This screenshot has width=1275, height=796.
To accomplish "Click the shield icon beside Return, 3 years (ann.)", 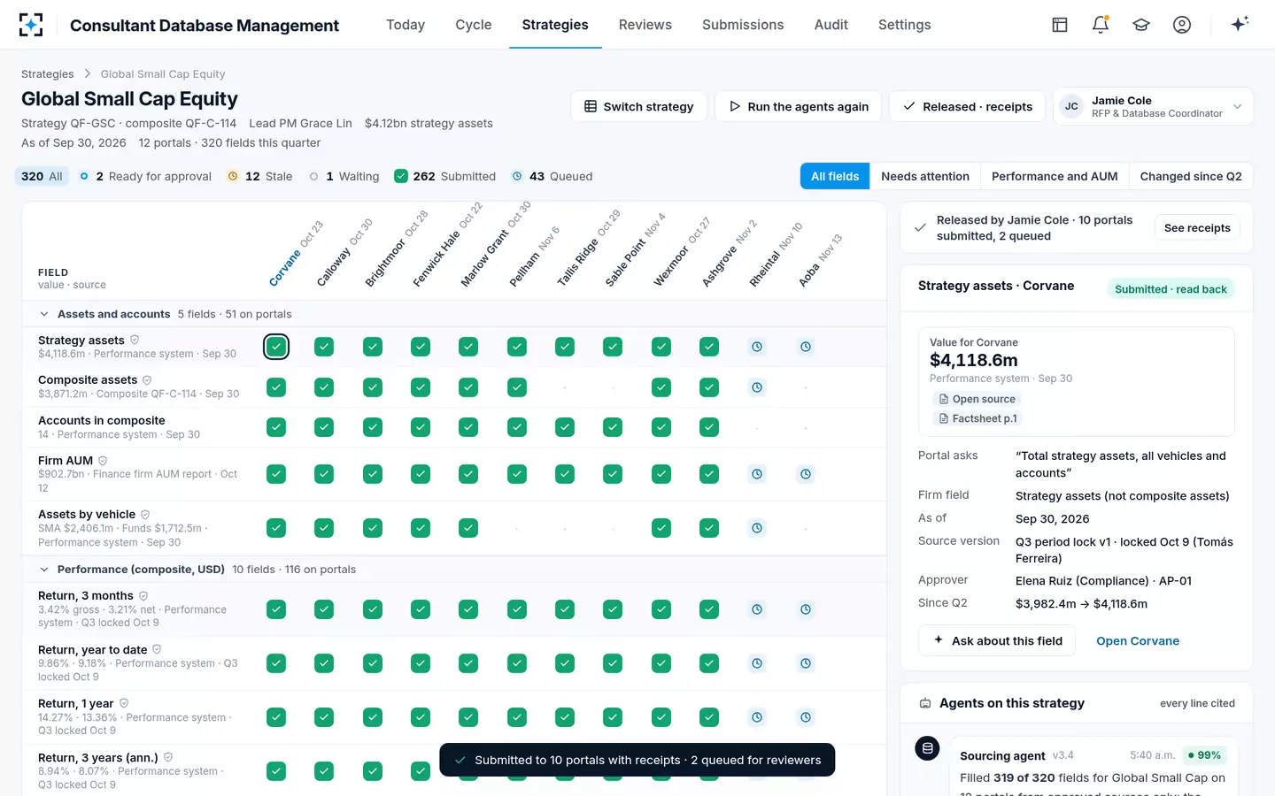I will pyautogui.click(x=168, y=757).
